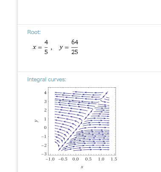This screenshot has height=172, width=161.
Task: Select the y = 64/25 root expression
Action: click(69, 47)
